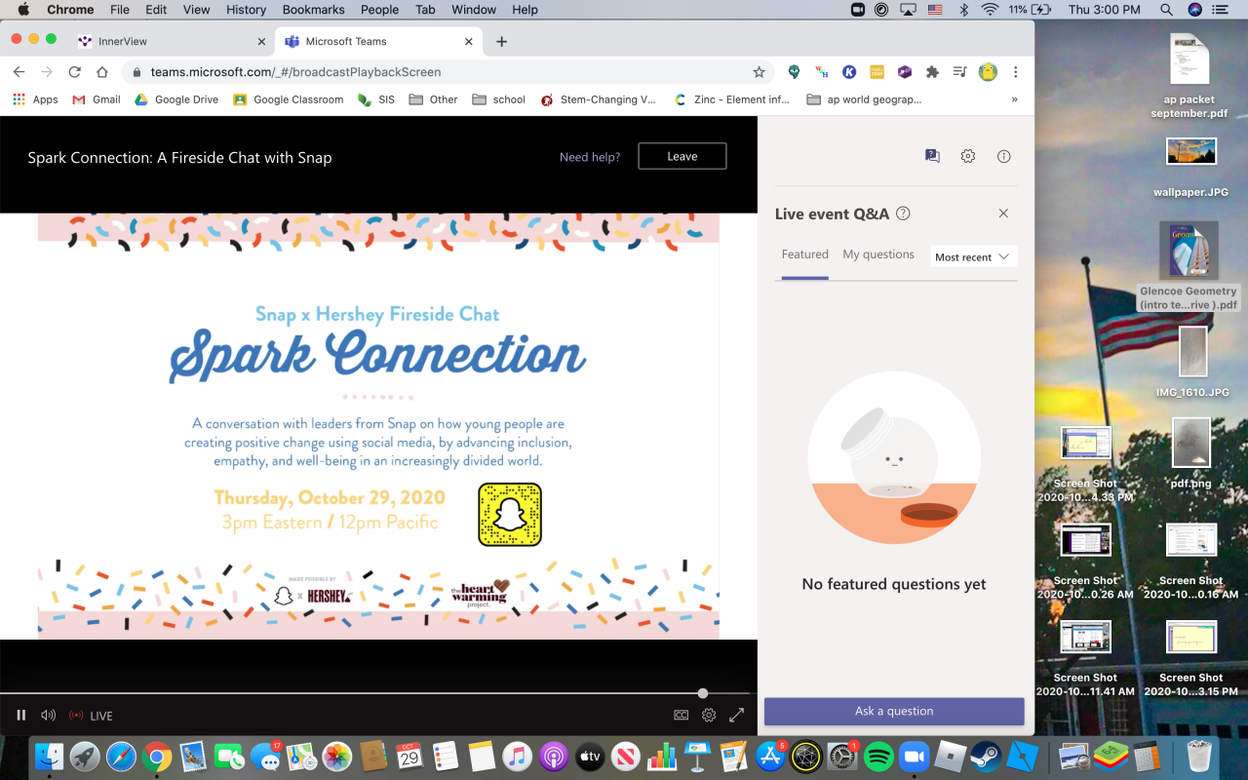Click the Chrome address bar
1248x780 pixels.
[448, 72]
